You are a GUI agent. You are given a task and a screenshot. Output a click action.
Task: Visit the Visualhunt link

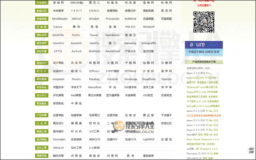pyautogui.click(x=149, y=79)
